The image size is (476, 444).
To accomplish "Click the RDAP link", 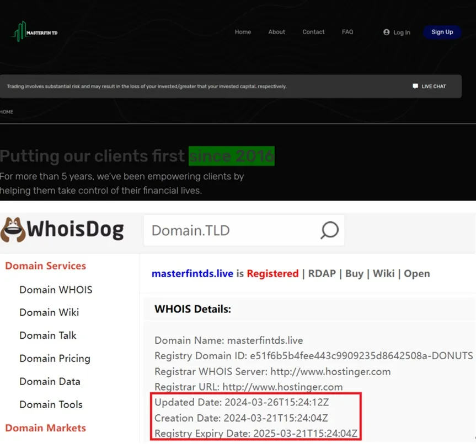I will coord(322,274).
